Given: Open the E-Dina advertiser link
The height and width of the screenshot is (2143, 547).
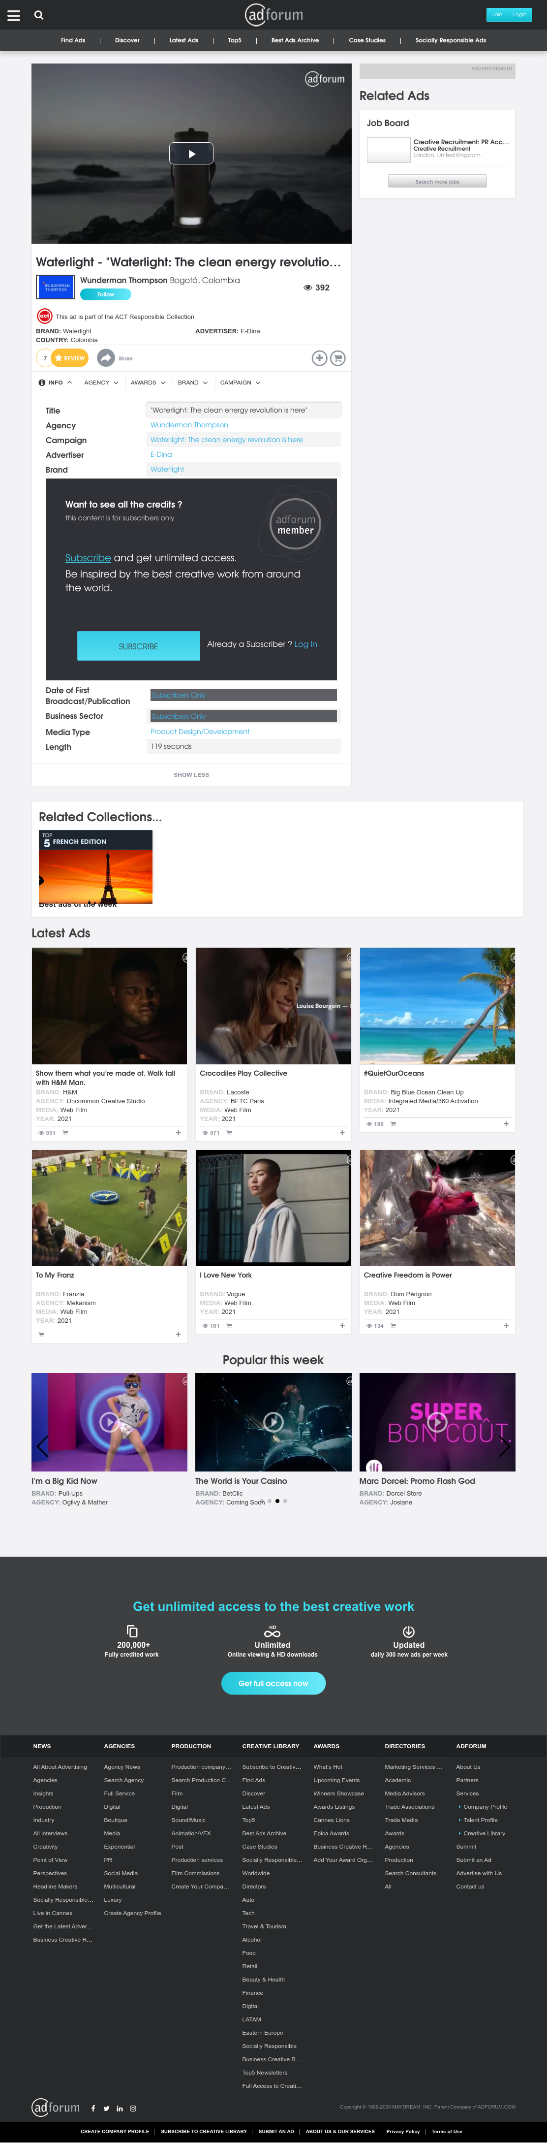Looking at the screenshot, I should (x=160, y=455).
